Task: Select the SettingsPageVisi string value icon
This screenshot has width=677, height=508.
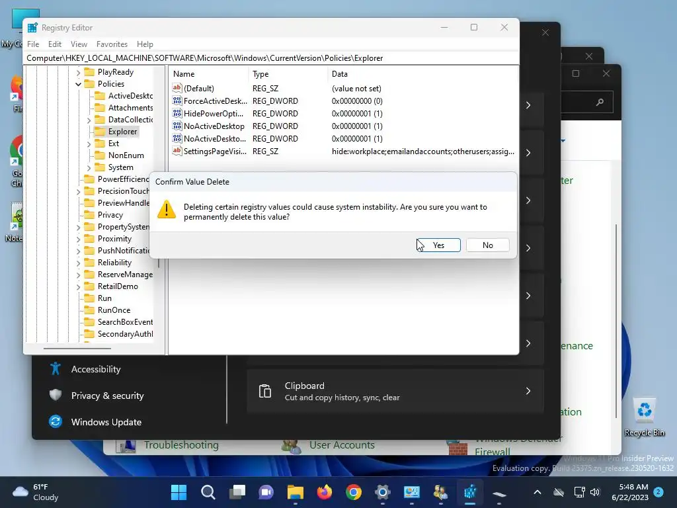Action: (177, 151)
